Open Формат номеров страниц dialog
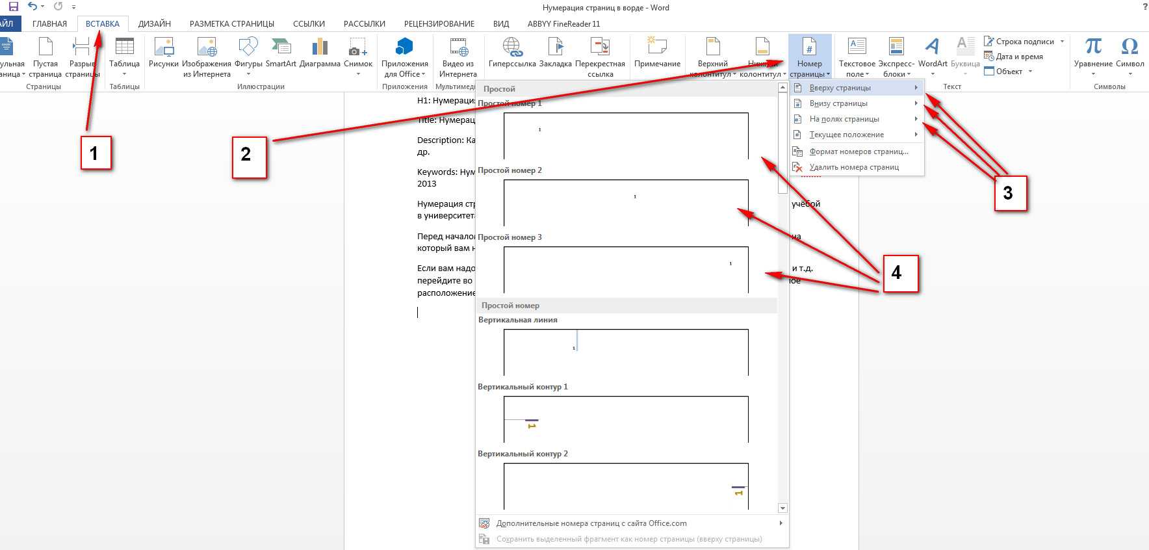The height and width of the screenshot is (550, 1149). click(857, 151)
